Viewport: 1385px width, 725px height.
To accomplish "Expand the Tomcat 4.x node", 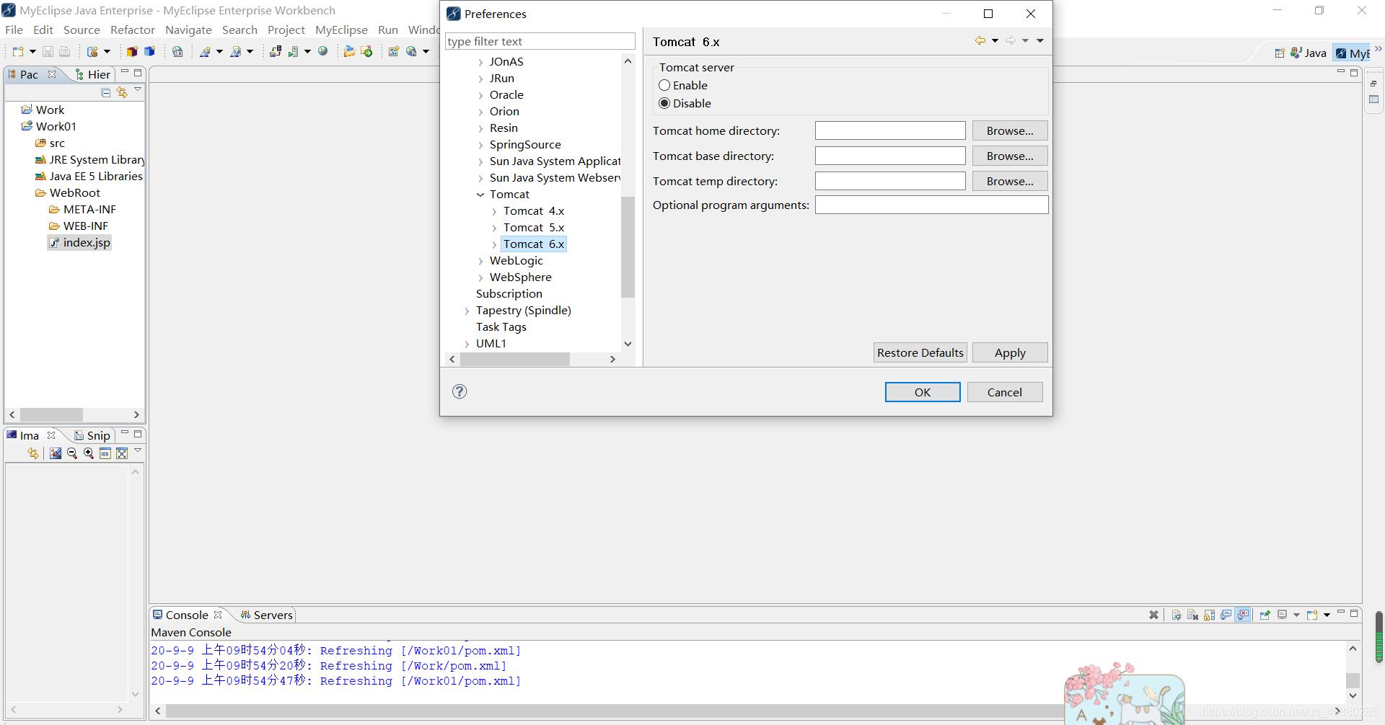I will 494,211.
